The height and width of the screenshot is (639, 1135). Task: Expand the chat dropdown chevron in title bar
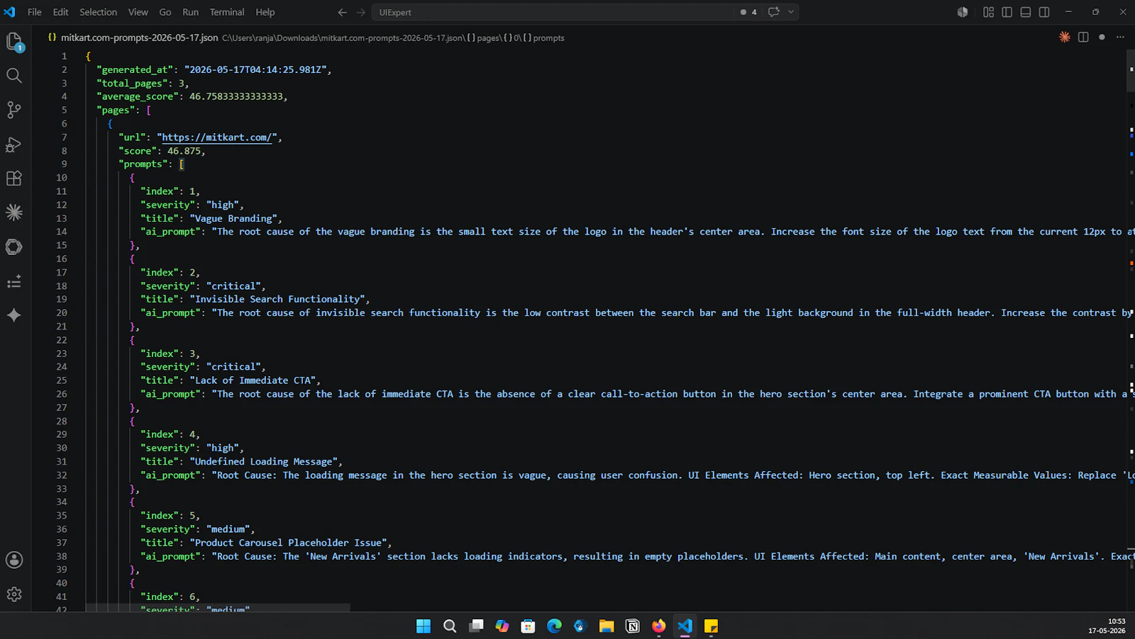click(x=791, y=12)
